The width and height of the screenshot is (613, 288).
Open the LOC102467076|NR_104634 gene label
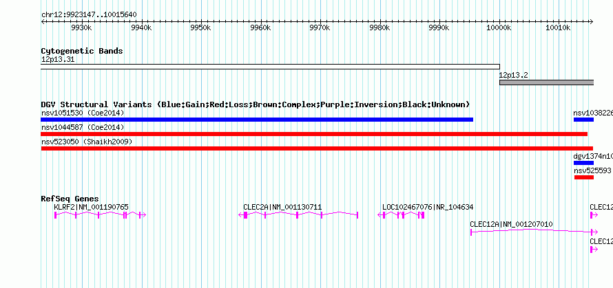pyautogui.click(x=428, y=207)
